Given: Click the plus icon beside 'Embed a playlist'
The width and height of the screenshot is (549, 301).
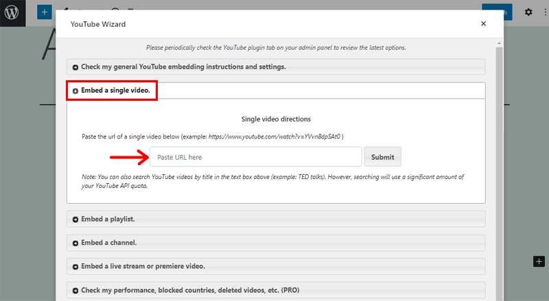Looking at the screenshot, I should click(x=75, y=219).
